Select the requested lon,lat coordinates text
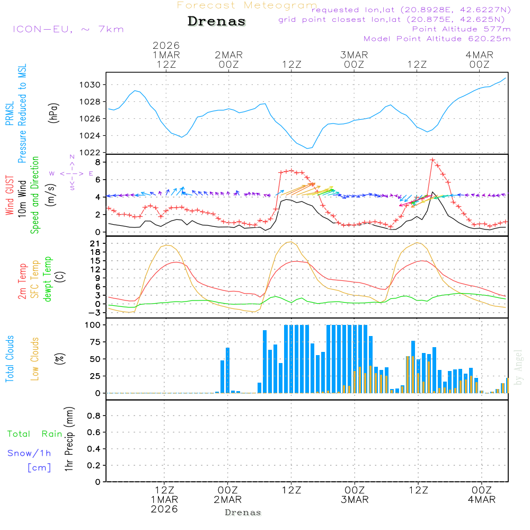This screenshot has width=530, height=530. pyautogui.click(x=411, y=10)
